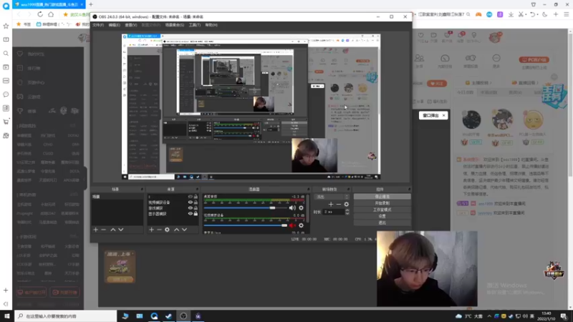
Task: Toggle lock on first source row
Action: [x=196, y=197]
